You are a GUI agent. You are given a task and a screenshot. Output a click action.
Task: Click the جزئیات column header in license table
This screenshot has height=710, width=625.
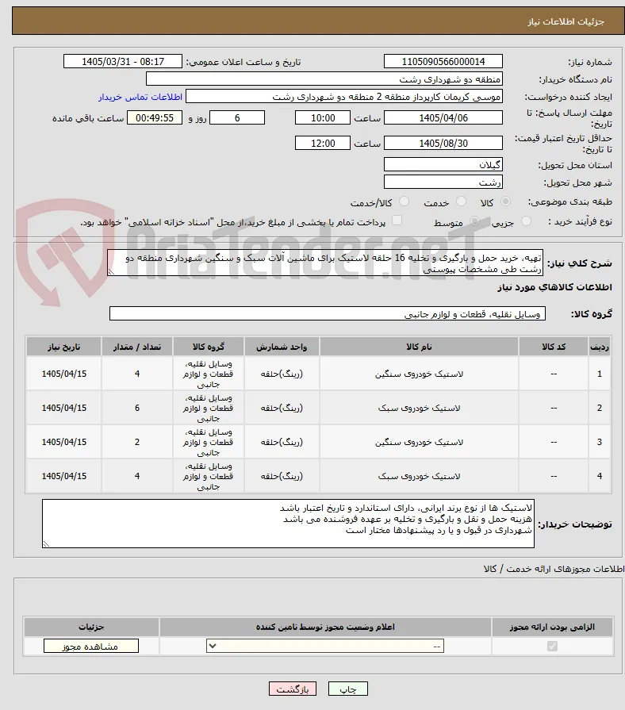click(91, 627)
